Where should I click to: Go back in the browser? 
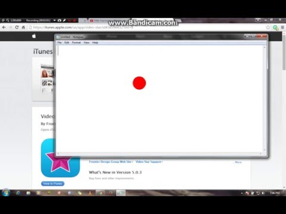pyautogui.click(x=4, y=27)
